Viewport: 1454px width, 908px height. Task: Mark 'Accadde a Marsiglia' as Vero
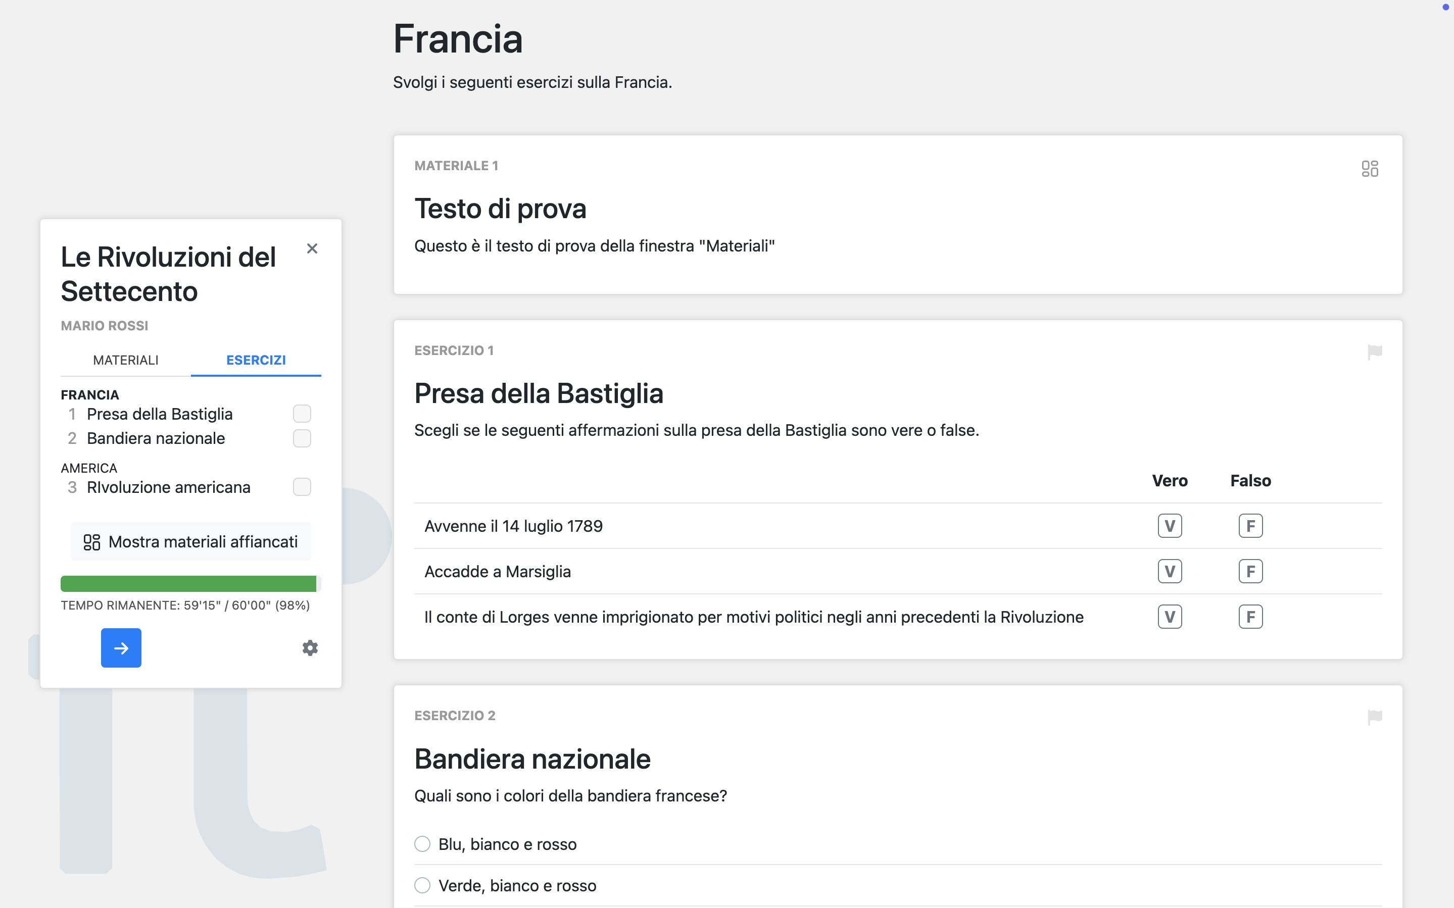1170,572
